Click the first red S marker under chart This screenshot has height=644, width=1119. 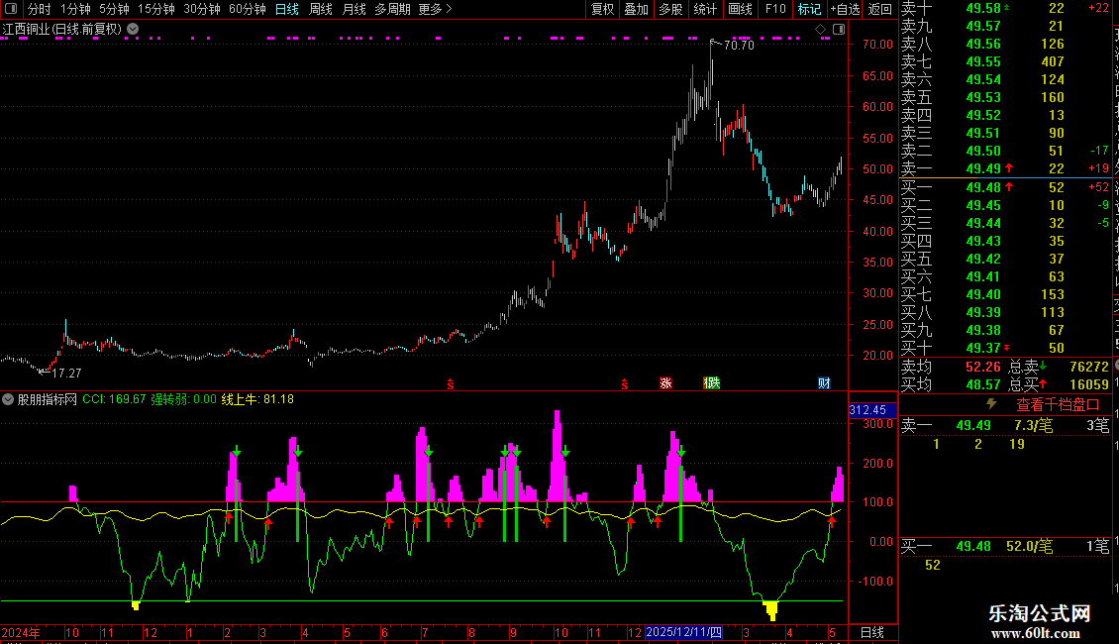451,384
